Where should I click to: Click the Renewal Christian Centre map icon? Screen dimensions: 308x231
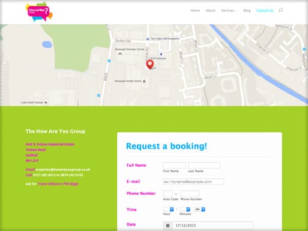pos(120,53)
